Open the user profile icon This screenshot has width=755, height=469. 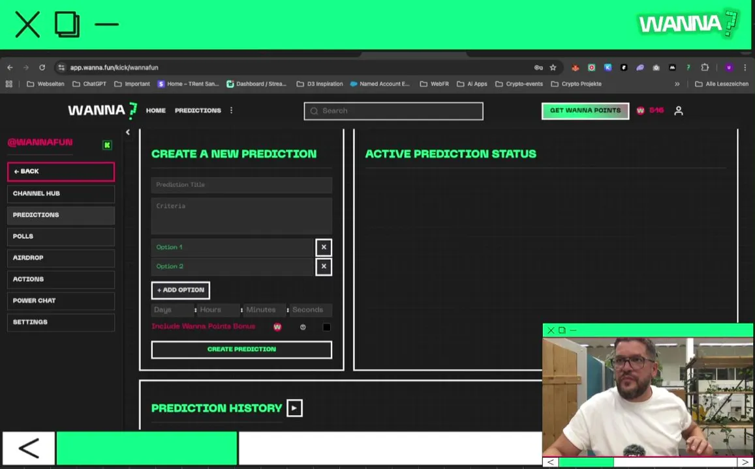pos(679,111)
